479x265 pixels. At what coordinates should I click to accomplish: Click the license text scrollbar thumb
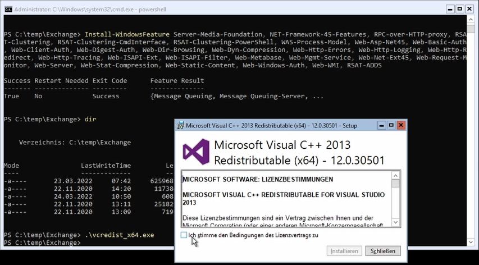tap(395, 184)
